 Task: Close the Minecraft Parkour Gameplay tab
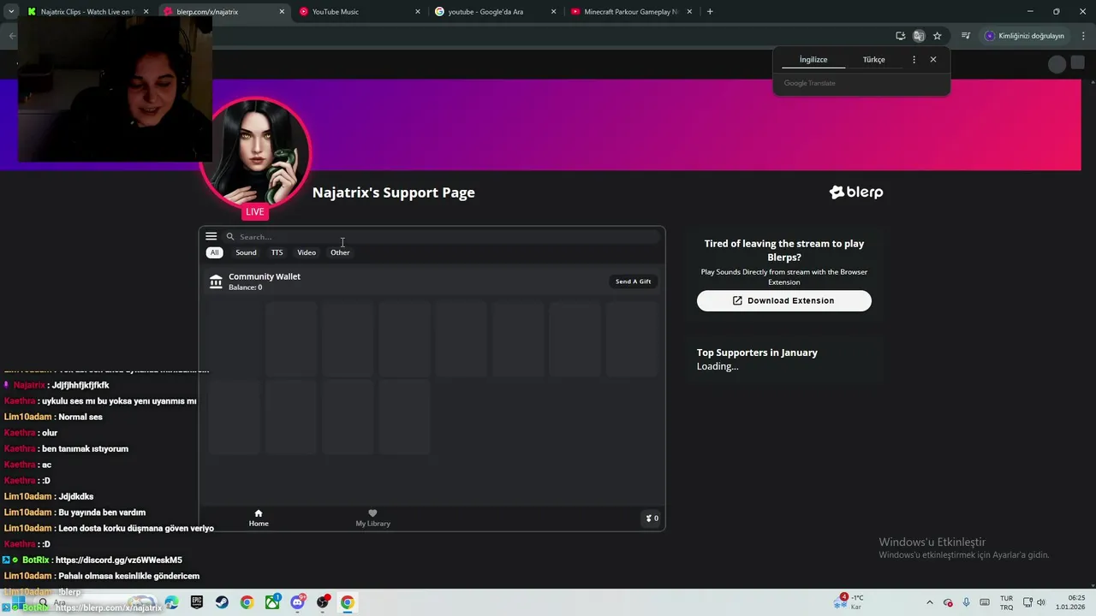(689, 12)
